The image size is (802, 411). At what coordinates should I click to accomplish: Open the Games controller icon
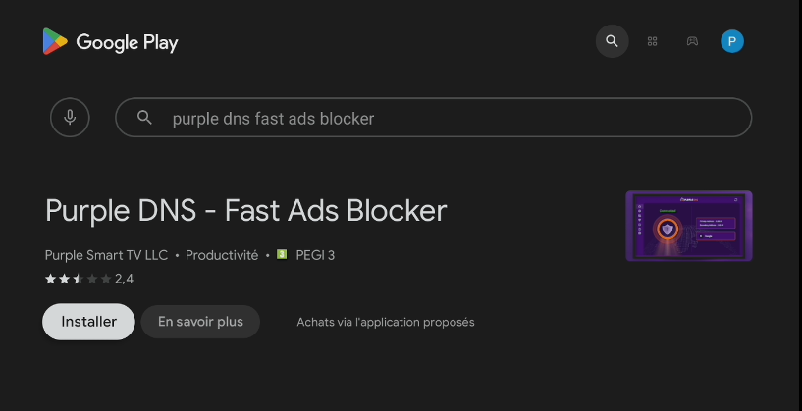(692, 41)
